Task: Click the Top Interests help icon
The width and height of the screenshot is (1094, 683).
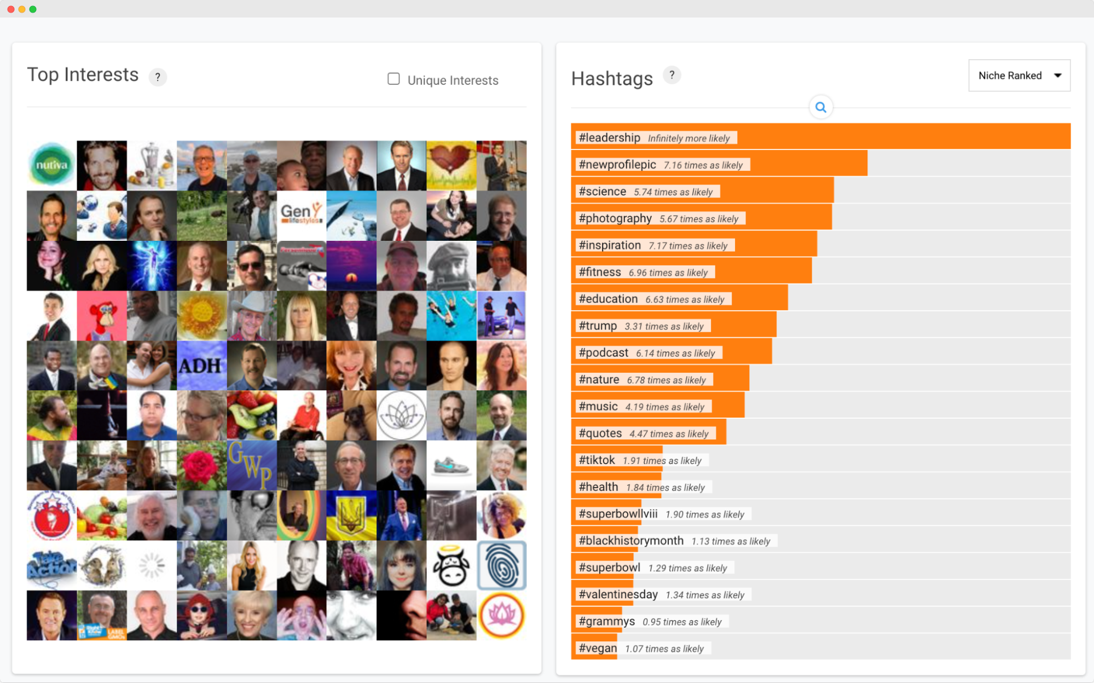Action: (x=157, y=76)
